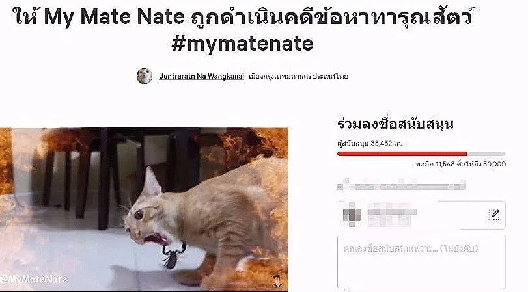
Task: Open Juntraratn Na Wangkanai profile link
Action: click(x=201, y=76)
